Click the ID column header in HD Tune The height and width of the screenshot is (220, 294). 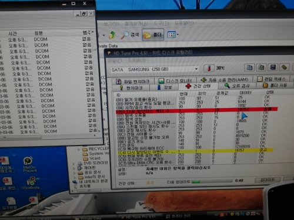point(119,95)
